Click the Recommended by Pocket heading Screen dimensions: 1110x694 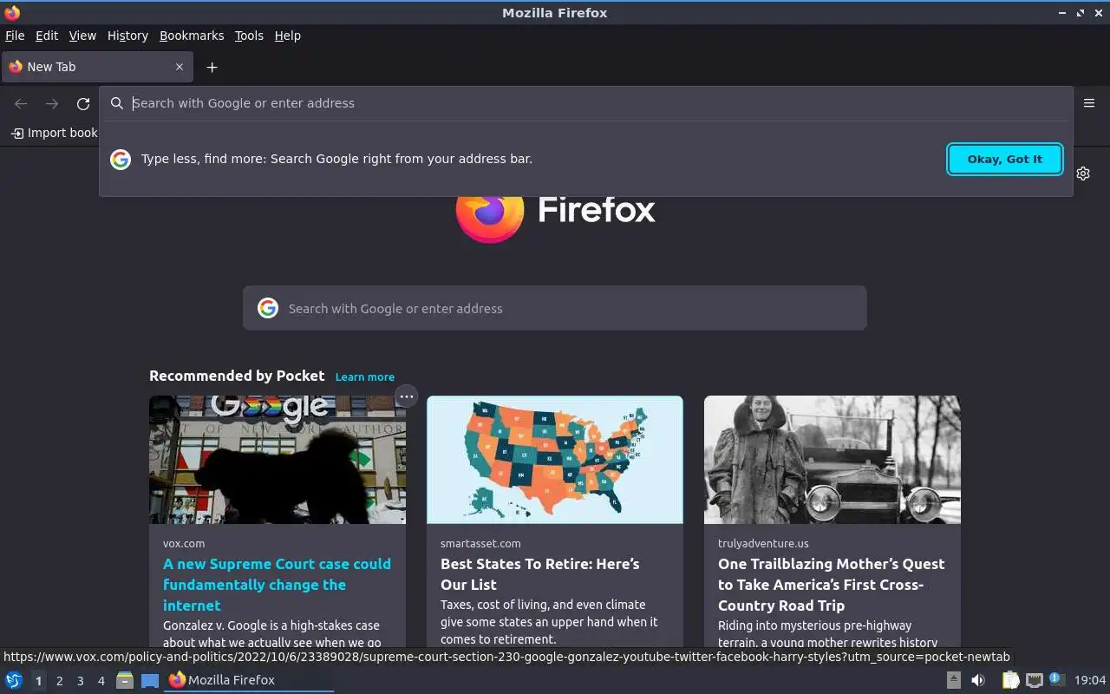point(237,376)
